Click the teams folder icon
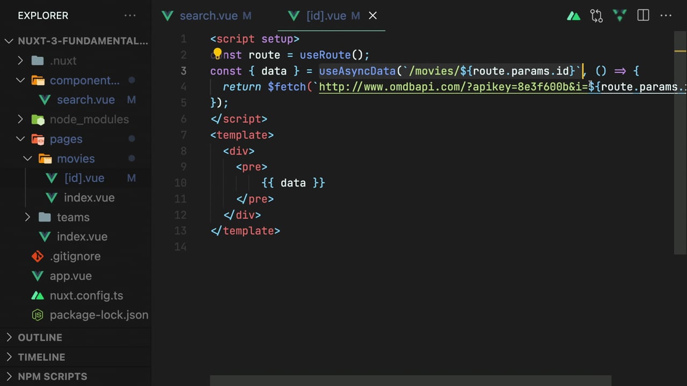The image size is (687, 386). [45, 217]
